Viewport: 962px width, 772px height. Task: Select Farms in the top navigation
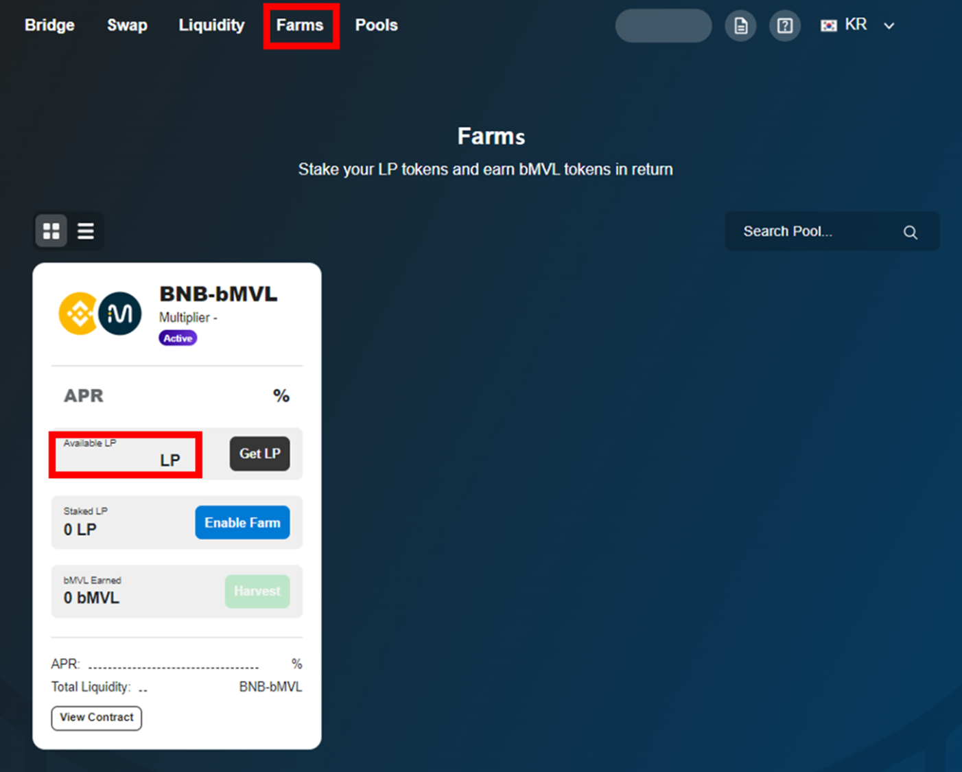click(x=300, y=25)
